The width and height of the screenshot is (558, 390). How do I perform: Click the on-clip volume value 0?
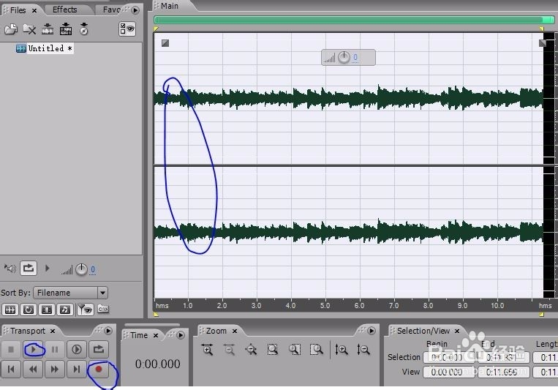tap(355, 57)
